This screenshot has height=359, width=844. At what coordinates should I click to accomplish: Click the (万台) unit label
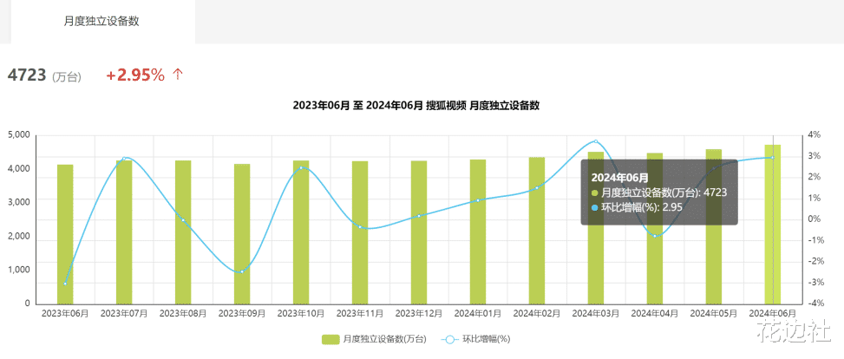(x=67, y=77)
